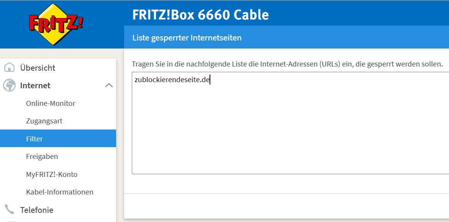Click the zublockierendeseite.de entry text
The height and width of the screenshot is (222, 449).
coord(172,80)
